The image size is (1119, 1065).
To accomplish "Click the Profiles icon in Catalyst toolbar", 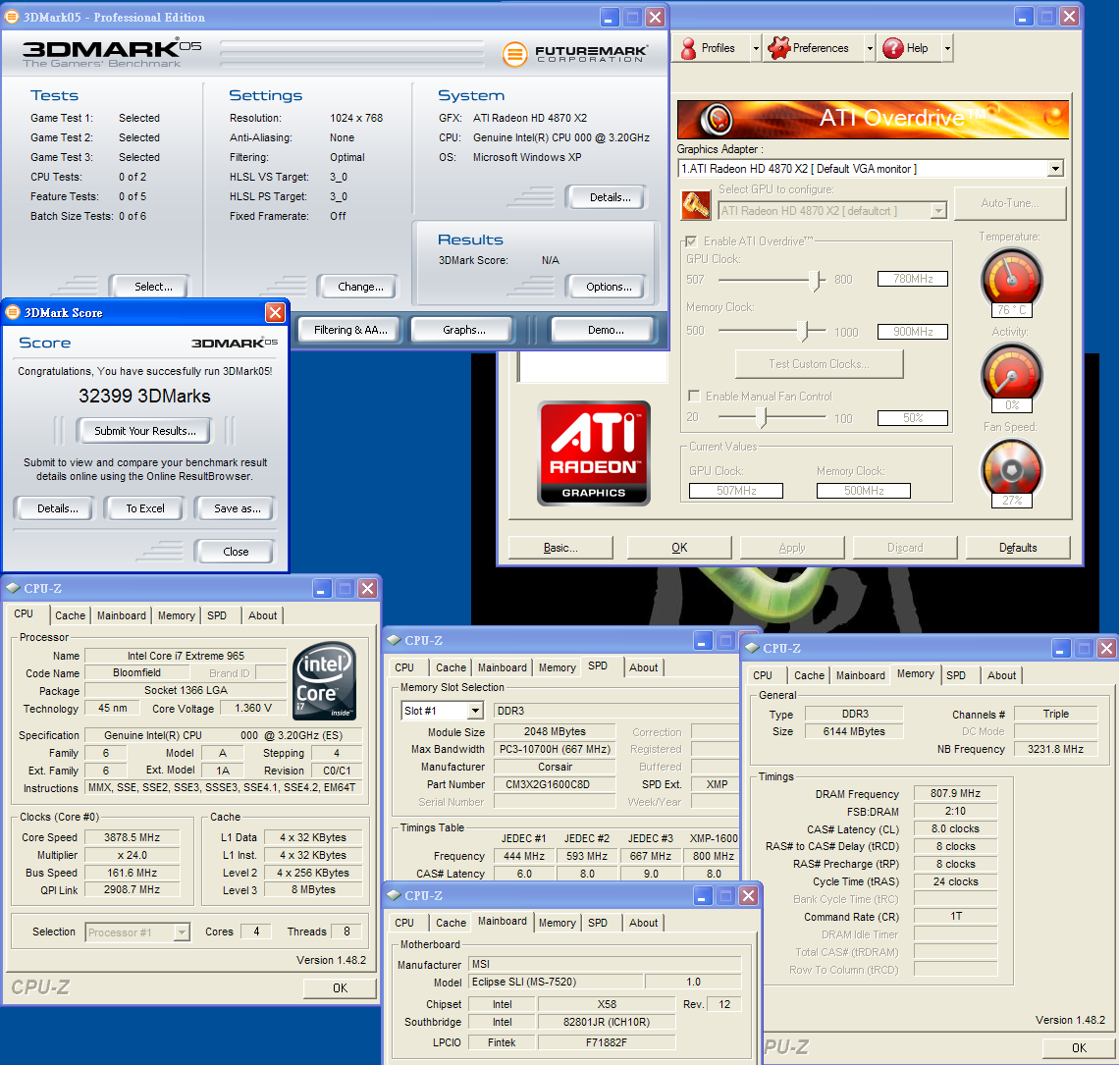I will pos(689,48).
